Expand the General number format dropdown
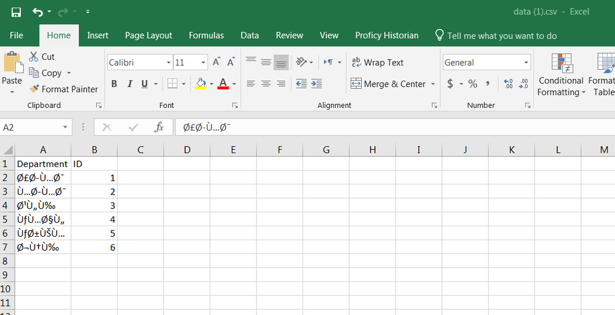This screenshot has width=615, height=315. [526, 62]
